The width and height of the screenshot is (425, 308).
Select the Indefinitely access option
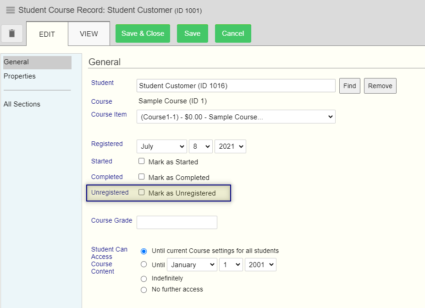point(144,279)
